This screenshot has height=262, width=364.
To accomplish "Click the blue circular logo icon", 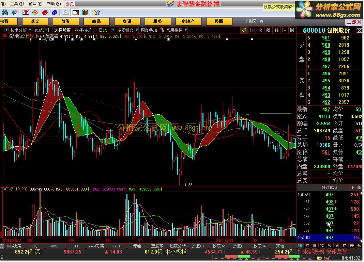I will (54, 12).
